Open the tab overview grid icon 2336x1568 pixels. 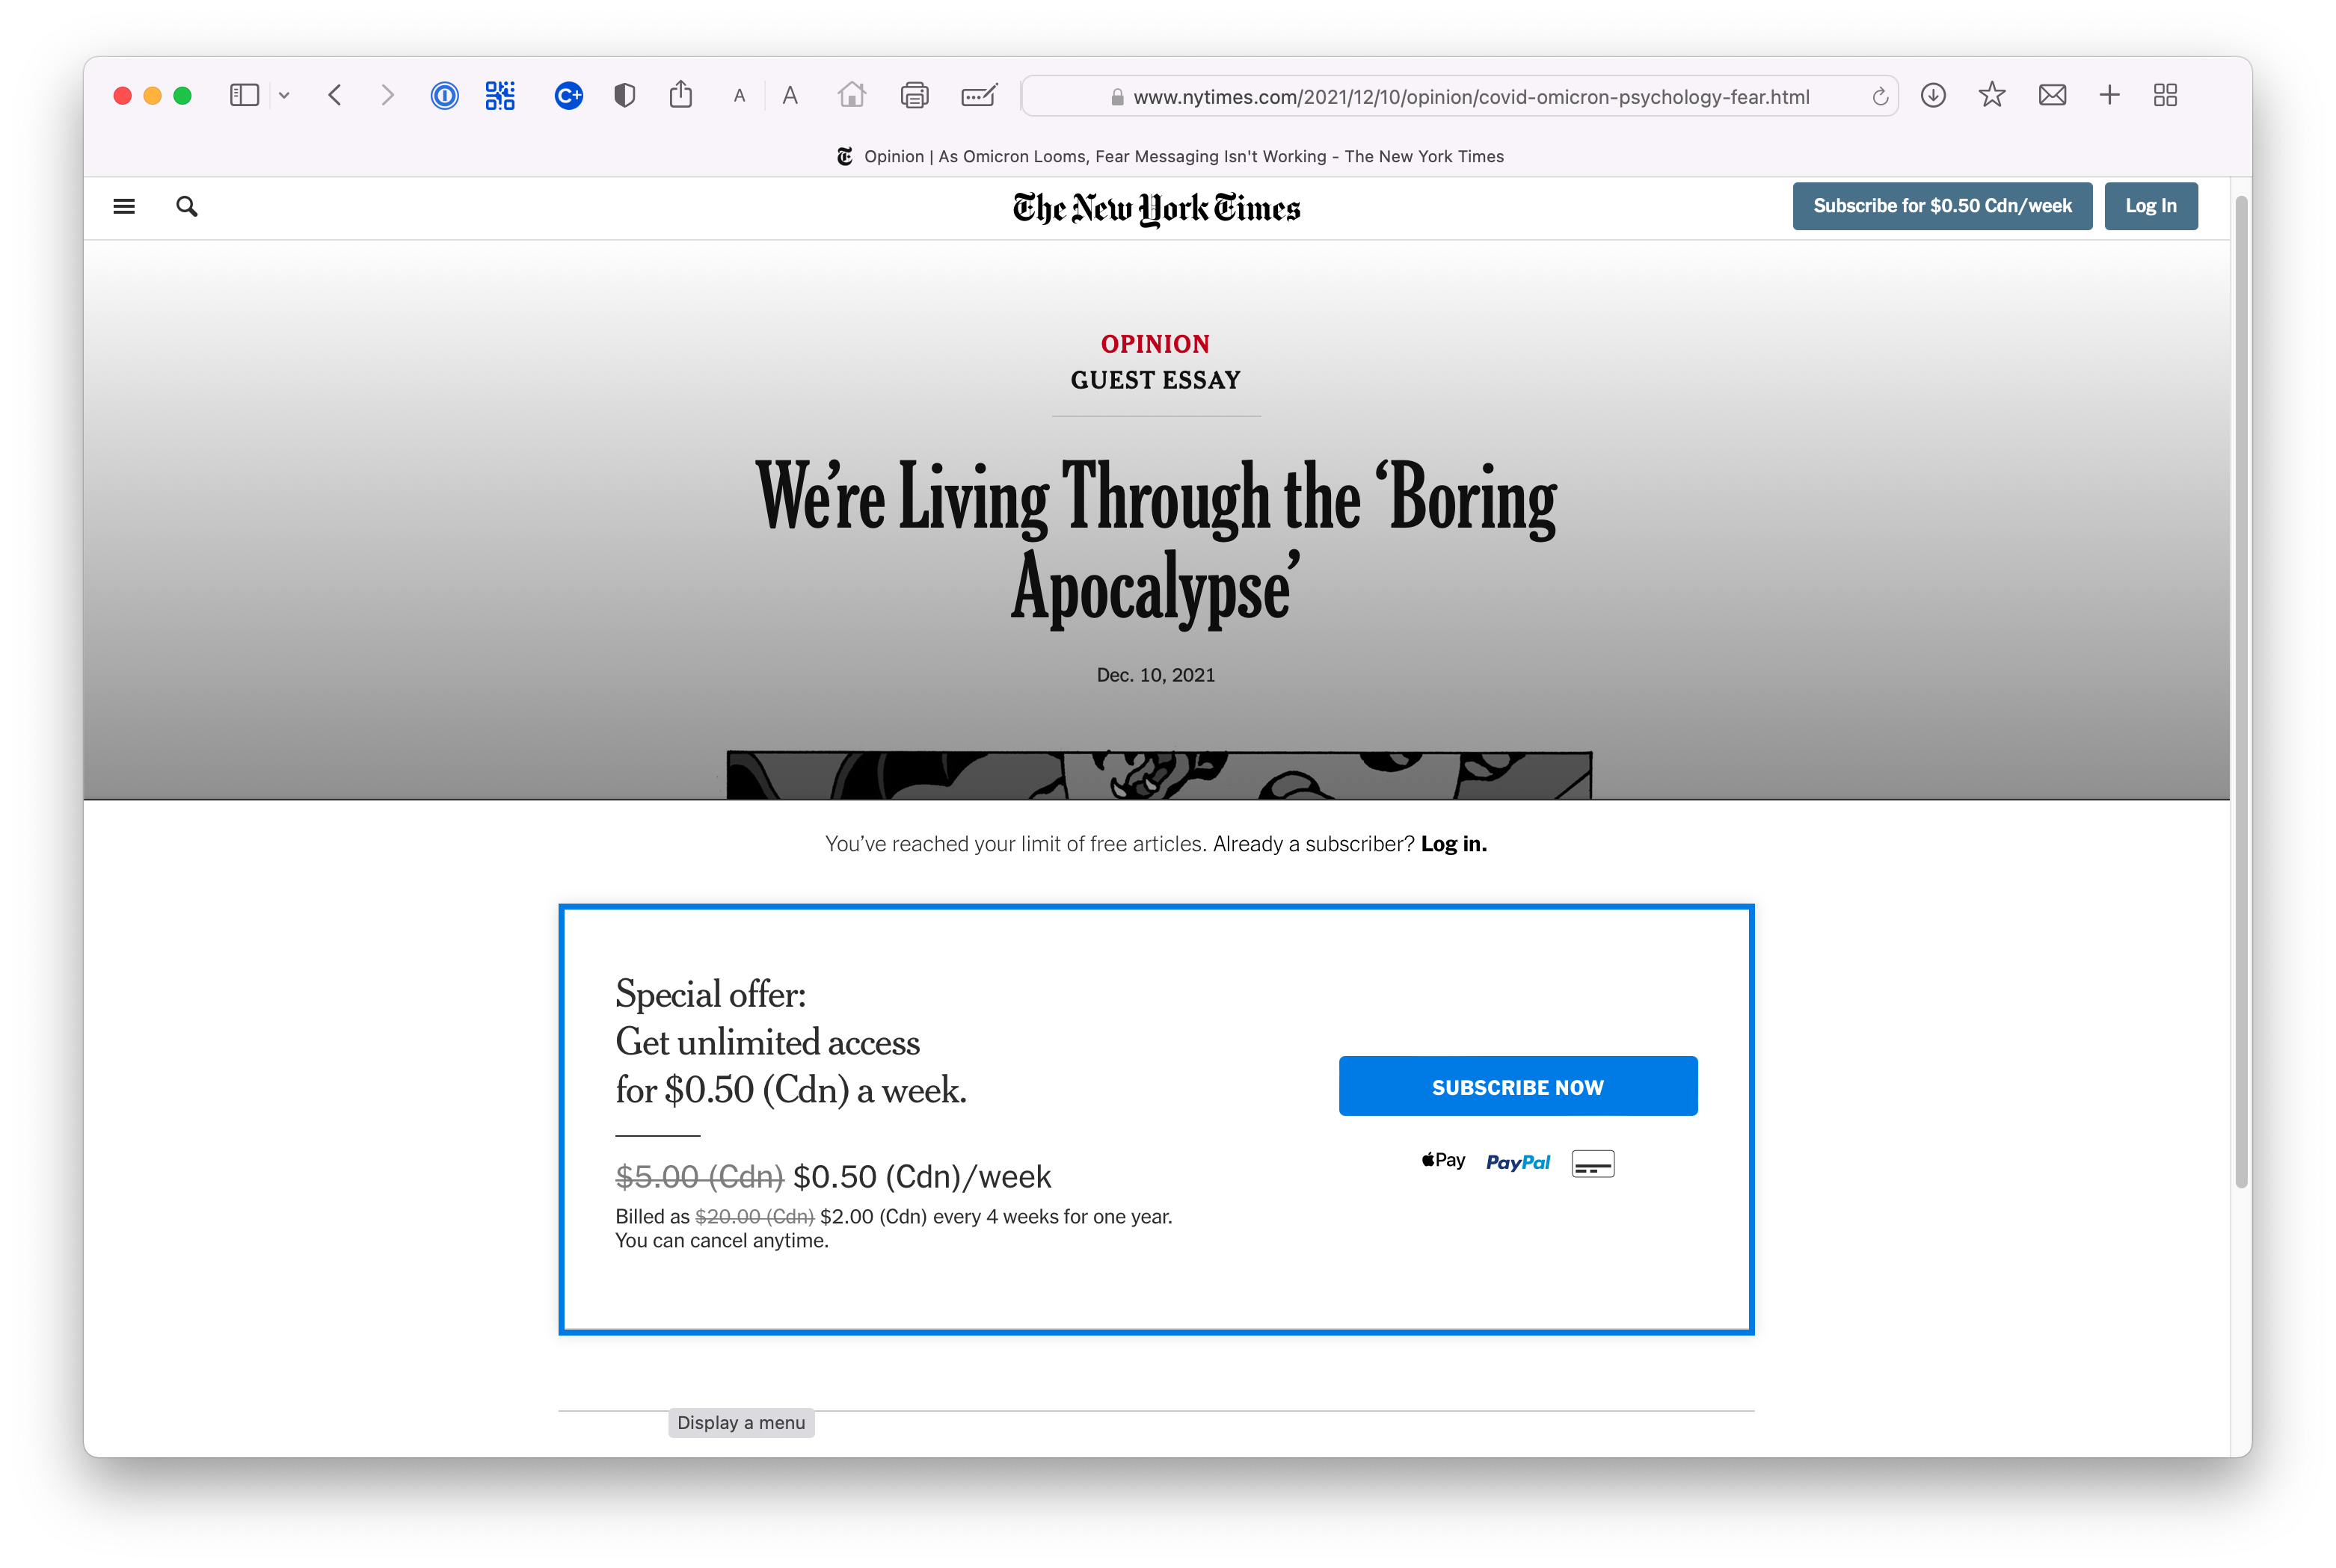2165,96
